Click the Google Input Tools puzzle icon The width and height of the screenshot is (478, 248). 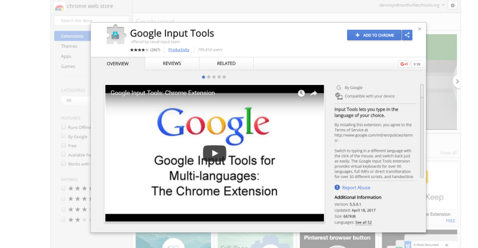(x=115, y=35)
